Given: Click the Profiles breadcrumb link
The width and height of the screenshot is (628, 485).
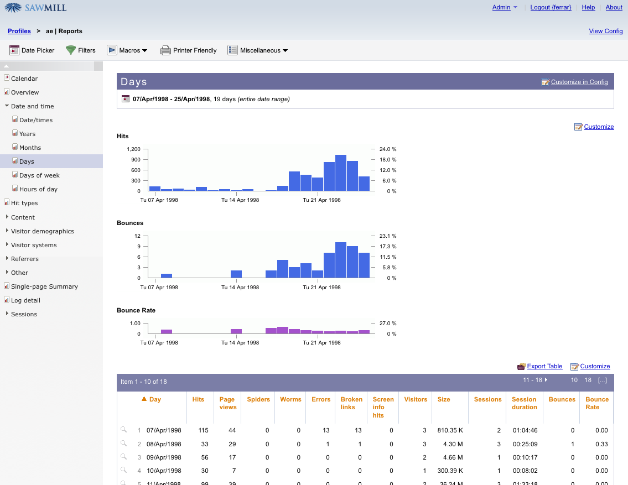Looking at the screenshot, I should (19, 31).
